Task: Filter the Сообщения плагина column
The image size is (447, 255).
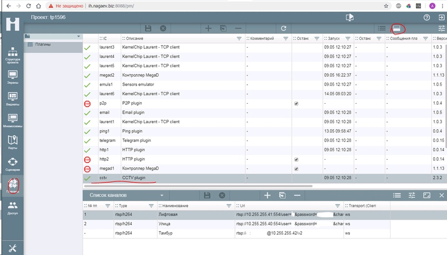Action: pyautogui.click(x=425, y=38)
